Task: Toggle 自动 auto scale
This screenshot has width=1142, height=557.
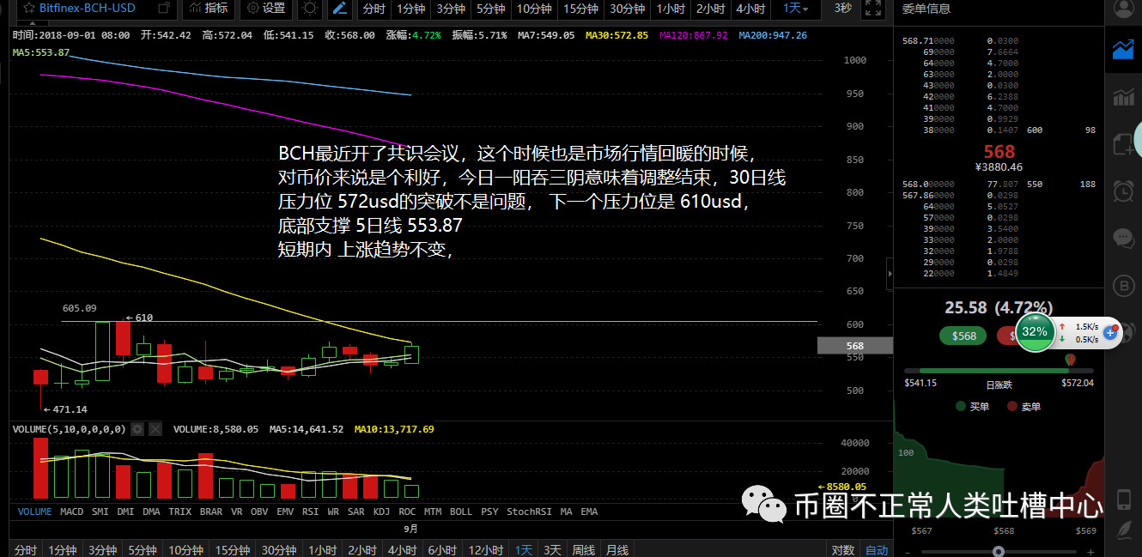Action: click(x=877, y=550)
